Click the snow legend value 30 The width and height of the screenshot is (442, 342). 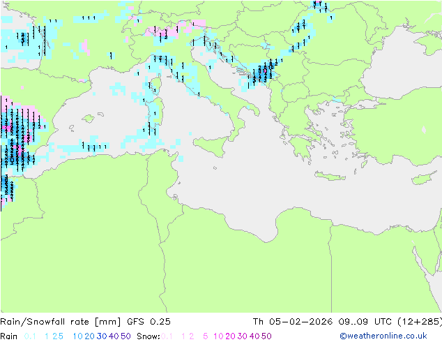coord(243,336)
